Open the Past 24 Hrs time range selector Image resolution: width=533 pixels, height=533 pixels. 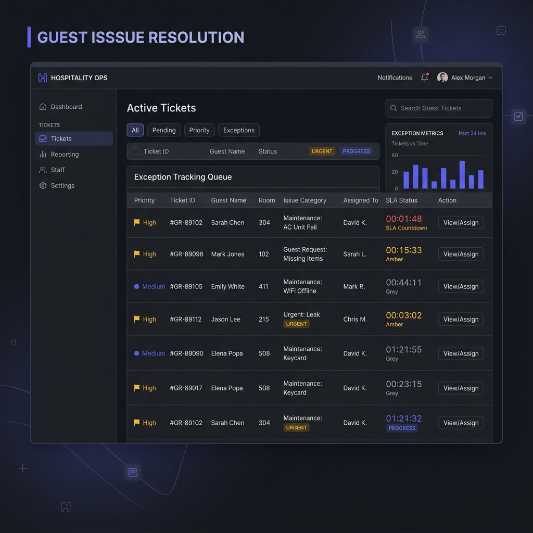click(x=472, y=133)
